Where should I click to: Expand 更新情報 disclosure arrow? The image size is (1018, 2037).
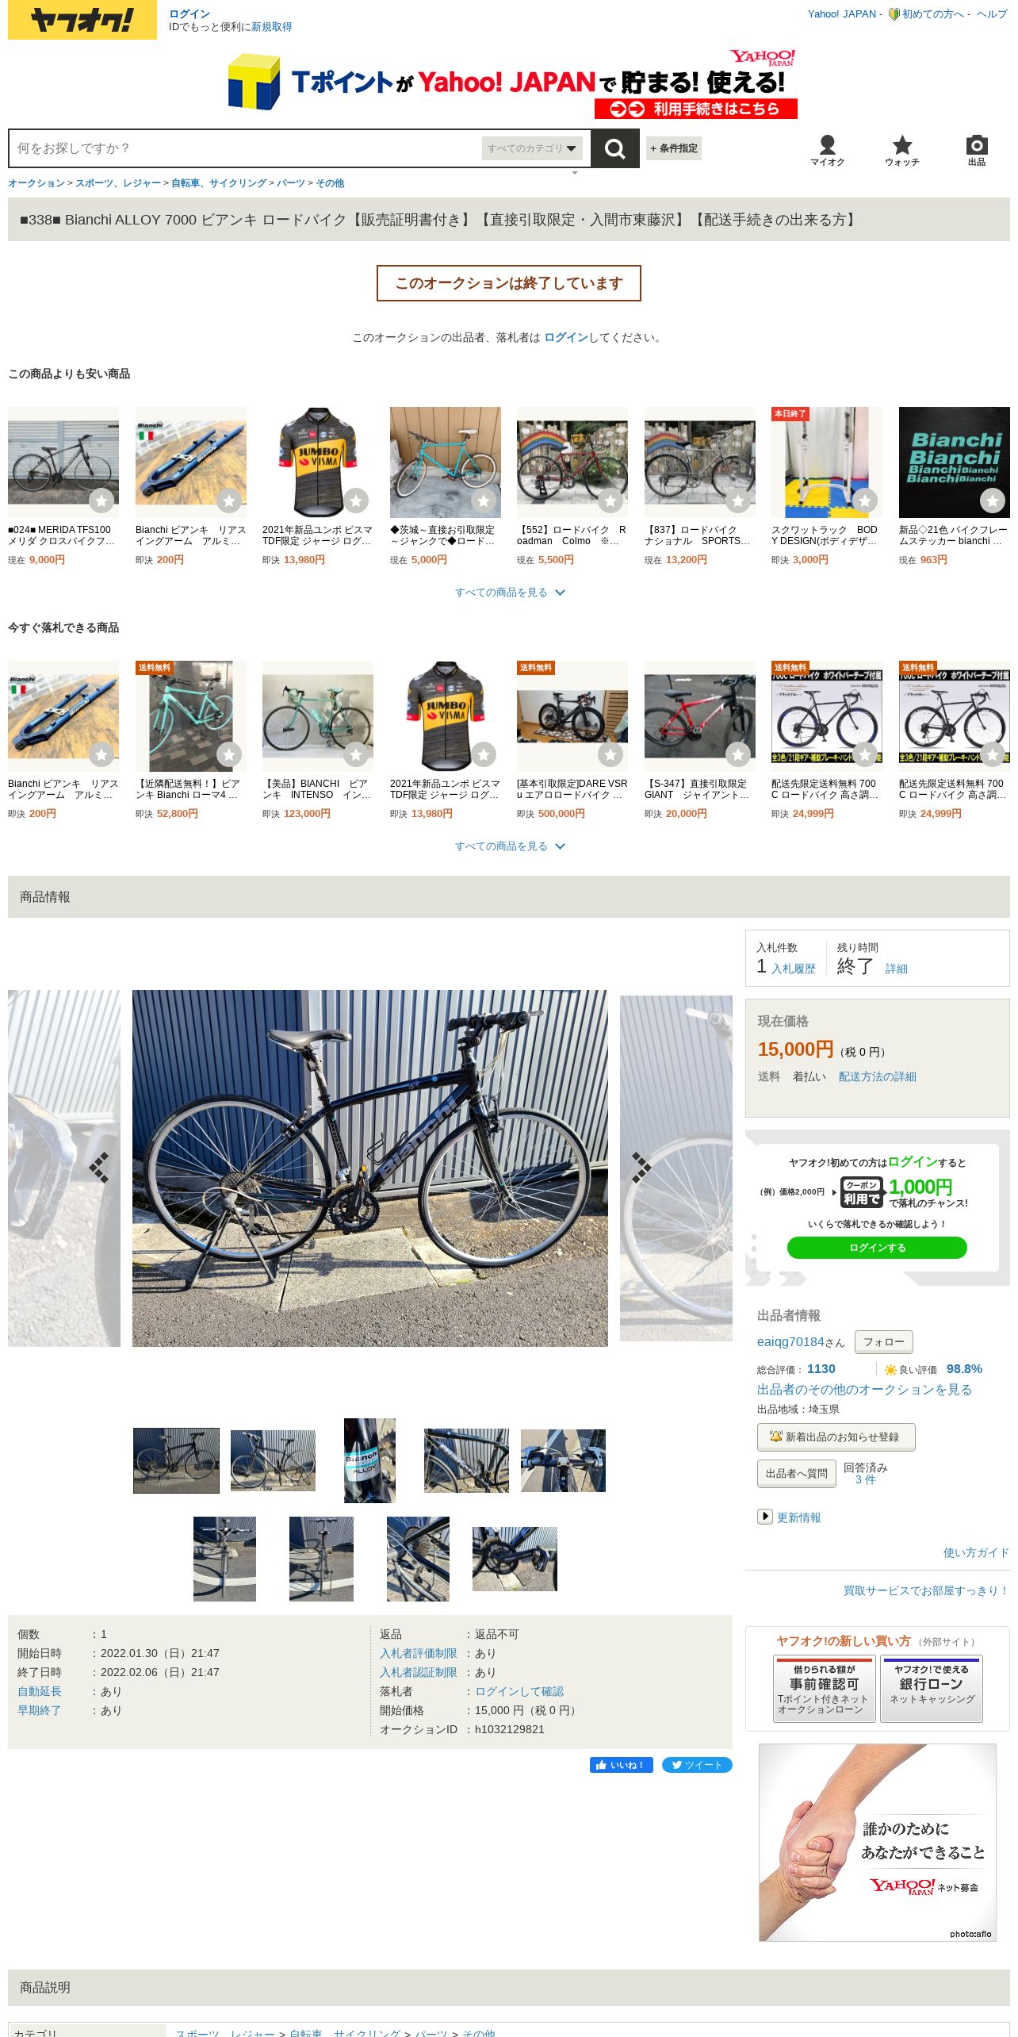pos(764,1517)
